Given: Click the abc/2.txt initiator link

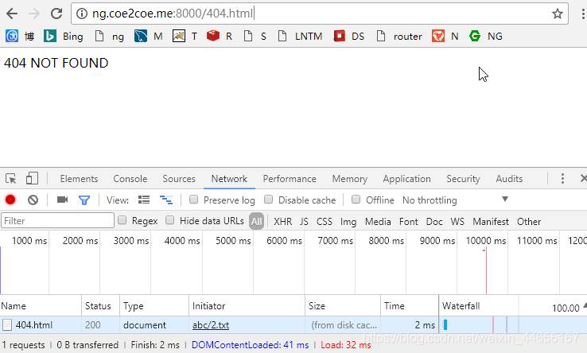Looking at the screenshot, I should point(211,325).
